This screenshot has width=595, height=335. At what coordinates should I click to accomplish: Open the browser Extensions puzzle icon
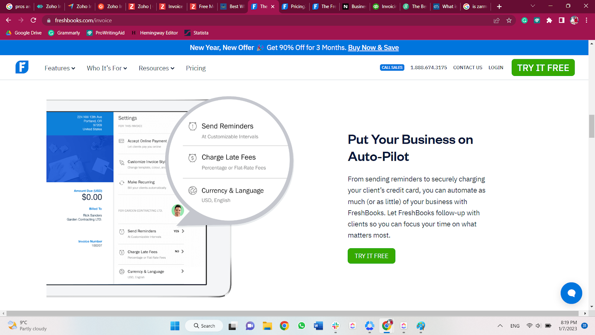coord(549,20)
